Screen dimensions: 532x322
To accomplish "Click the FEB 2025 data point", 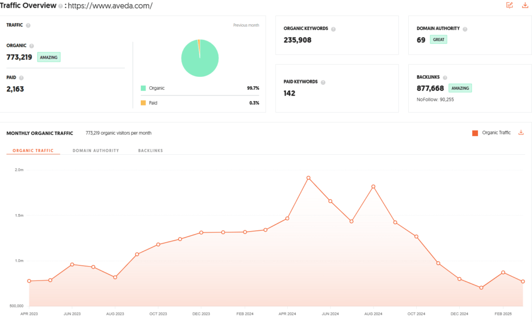I will [503, 273].
